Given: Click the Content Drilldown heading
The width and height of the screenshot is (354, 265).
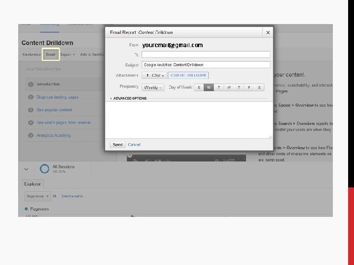Looking at the screenshot, I should point(47,43).
